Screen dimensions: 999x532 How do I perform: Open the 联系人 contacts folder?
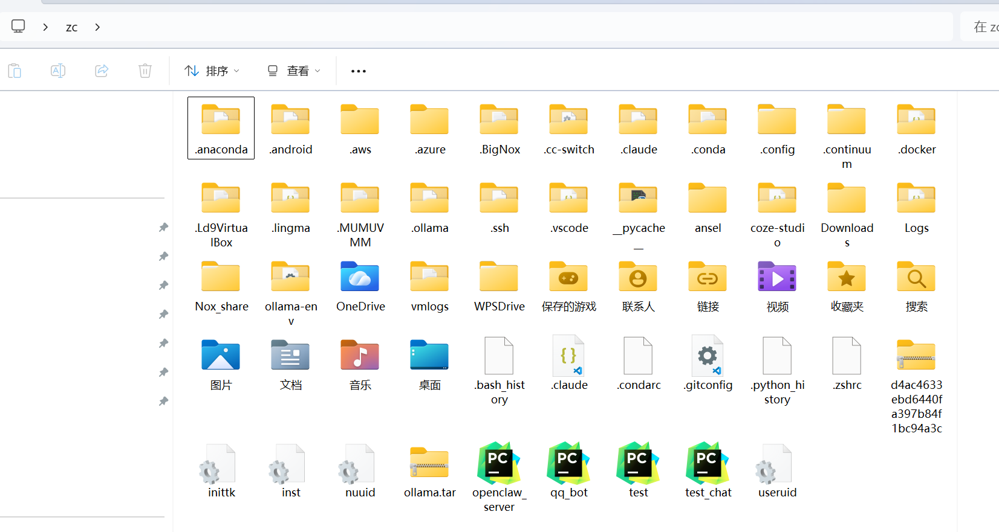point(639,285)
